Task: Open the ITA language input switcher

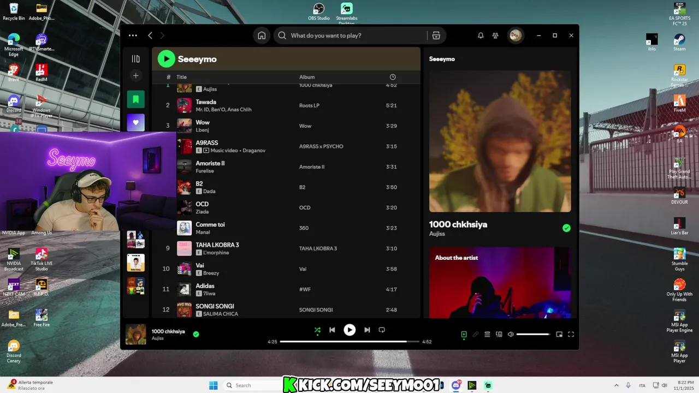Action: pyautogui.click(x=642, y=385)
